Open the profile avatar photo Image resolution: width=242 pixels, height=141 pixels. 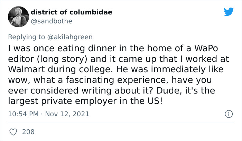point(17,17)
